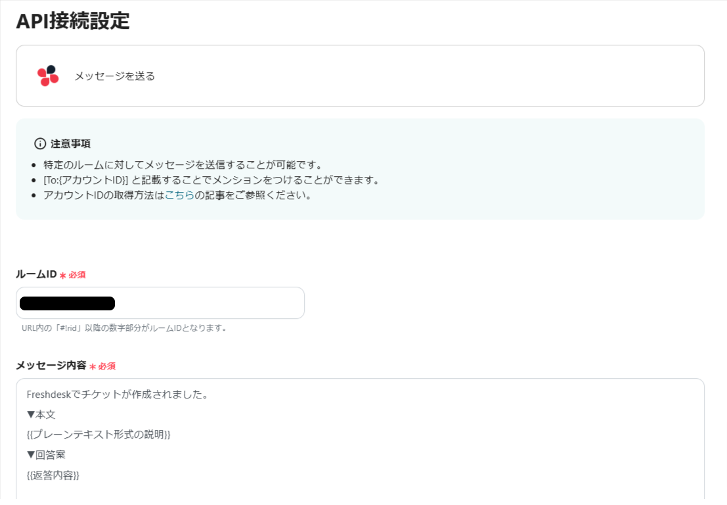The width and height of the screenshot is (727, 505).
Task: Open the こちら article link
Action: click(179, 195)
